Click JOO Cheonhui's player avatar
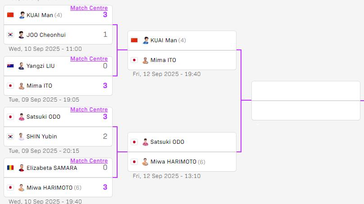 21,35
